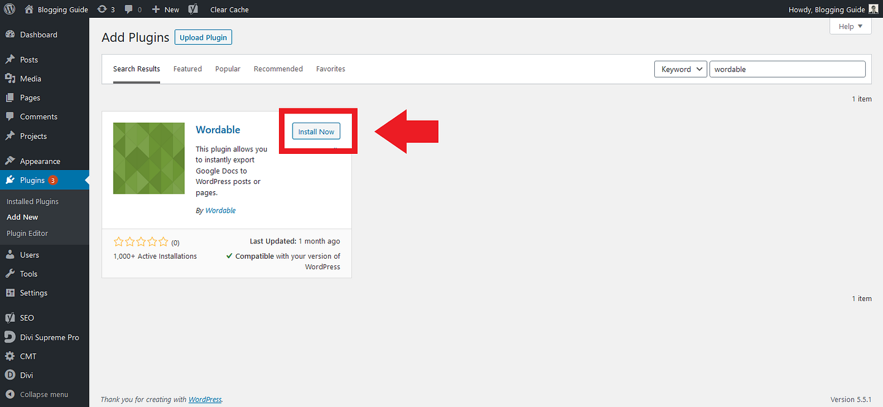Open the comments bubble icon in admin bar
This screenshot has height=407, width=883.
pyautogui.click(x=128, y=9)
